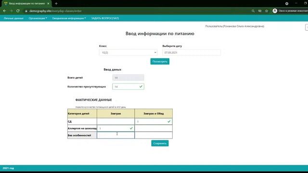Click the 'Завтрак и Обед' column header
Screen dimensions: 308x173
click(154, 113)
